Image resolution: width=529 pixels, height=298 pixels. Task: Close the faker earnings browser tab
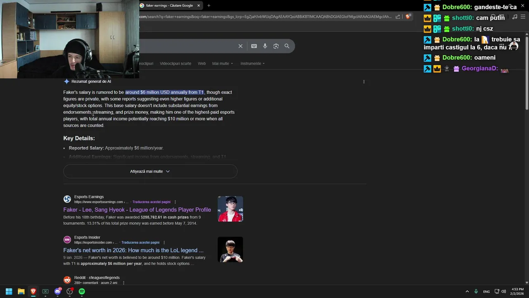tap(198, 5)
